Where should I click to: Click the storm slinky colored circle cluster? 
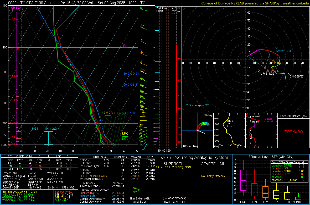tap(203, 126)
